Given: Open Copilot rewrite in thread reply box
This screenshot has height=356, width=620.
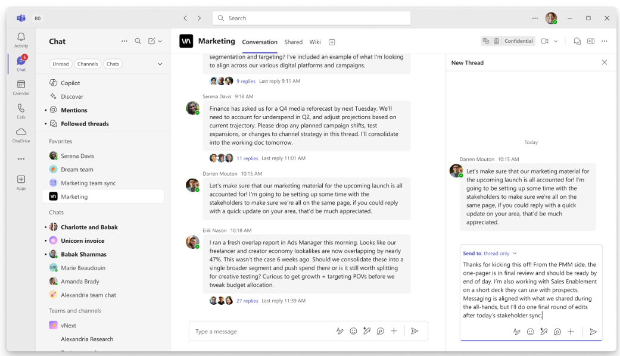Looking at the screenshot, I should (544, 332).
